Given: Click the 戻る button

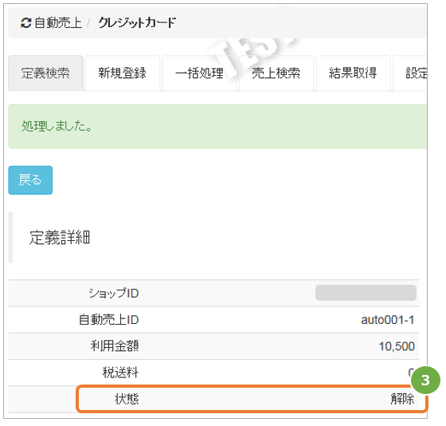Looking at the screenshot, I should (x=30, y=180).
